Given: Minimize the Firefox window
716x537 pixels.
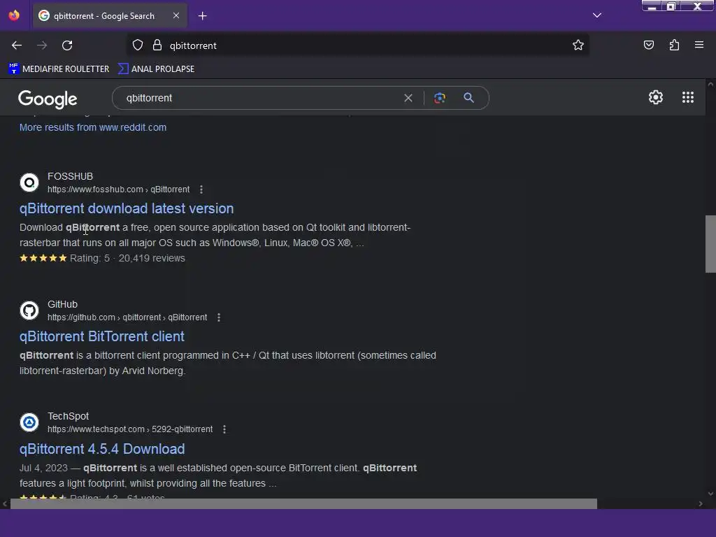Looking at the screenshot, I should 652,6.
